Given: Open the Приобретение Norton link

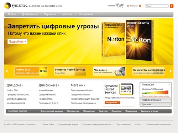Looking at the screenshot, I should (x=82, y=90).
